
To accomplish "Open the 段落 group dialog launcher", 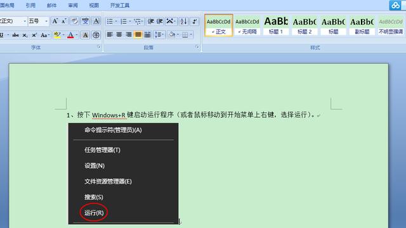I will click(x=197, y=47).
